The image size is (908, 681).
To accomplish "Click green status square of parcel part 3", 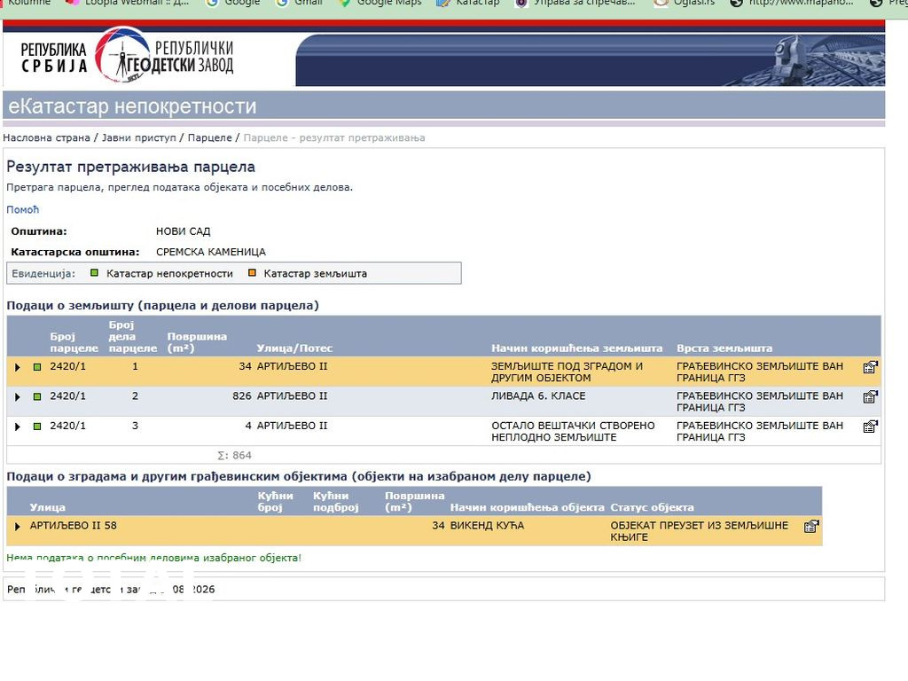I will click(x=37, y=427).
